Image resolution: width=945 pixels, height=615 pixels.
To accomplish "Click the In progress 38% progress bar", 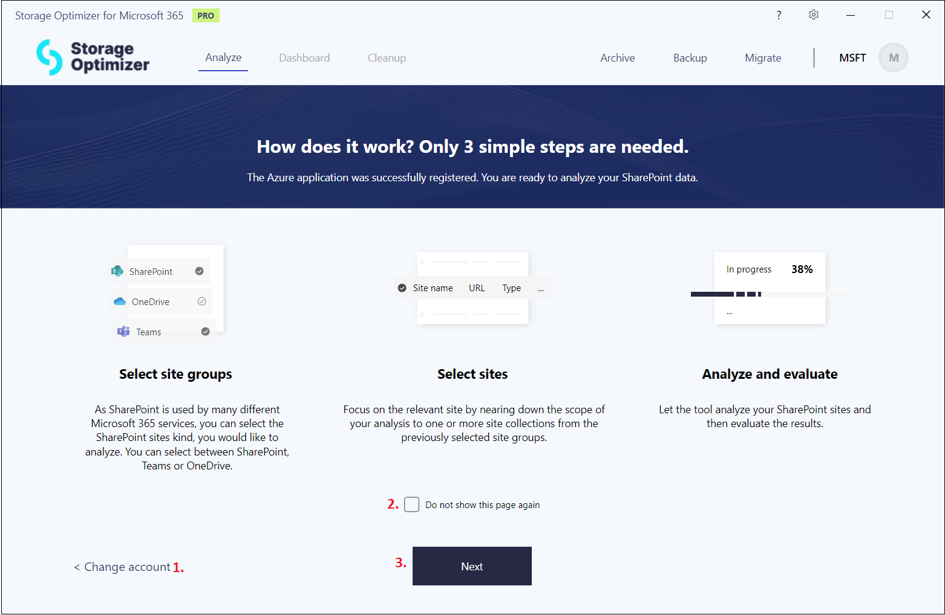I will click(x=769, y=294).
